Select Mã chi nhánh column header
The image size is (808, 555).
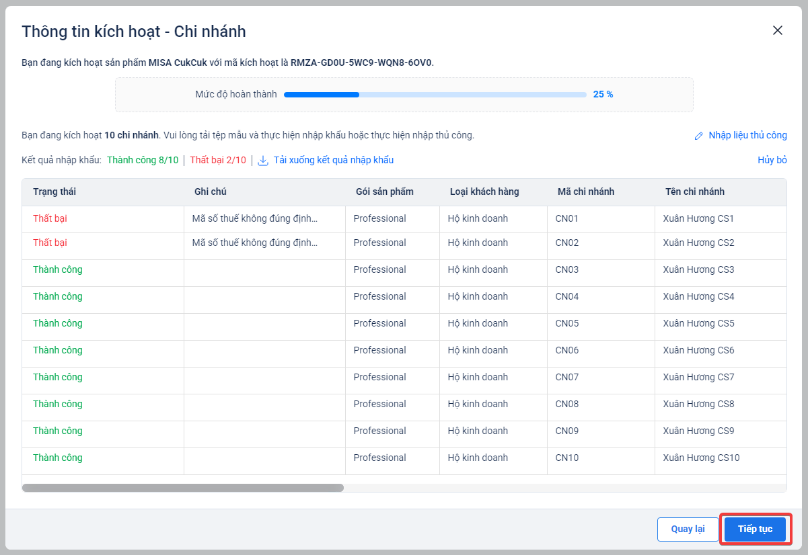[x=586, y=191]
